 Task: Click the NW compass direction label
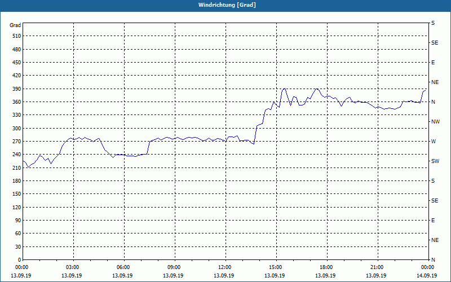click(x=435, y=122)
